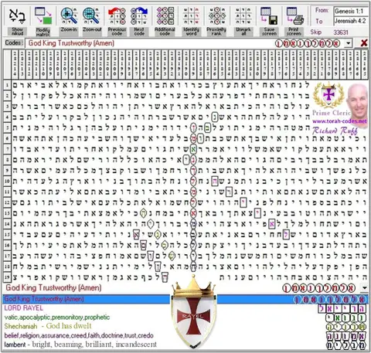Click the Zoom-in magnifier icon
Screen dimensions: 371x353
[x=69, y=15]
